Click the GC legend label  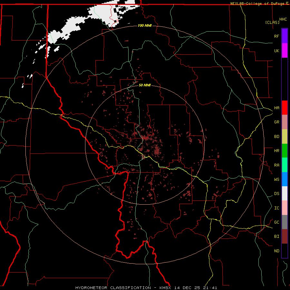click(276, 222)
